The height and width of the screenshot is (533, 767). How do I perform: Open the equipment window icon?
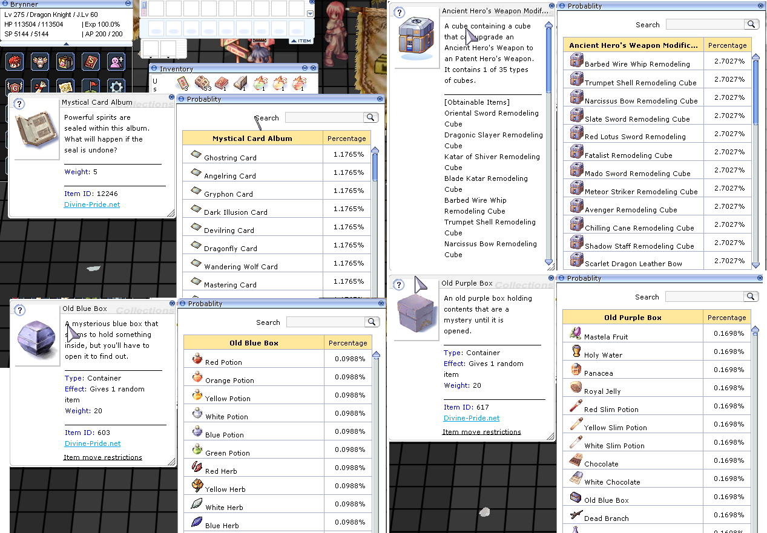(40, 62)
